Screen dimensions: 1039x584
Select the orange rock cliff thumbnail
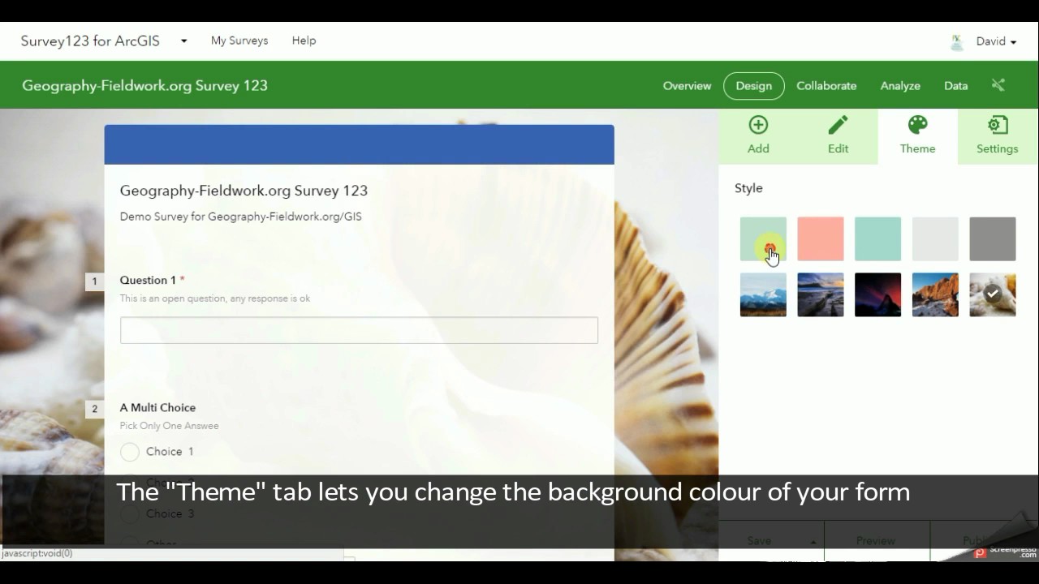pos(935,294)
